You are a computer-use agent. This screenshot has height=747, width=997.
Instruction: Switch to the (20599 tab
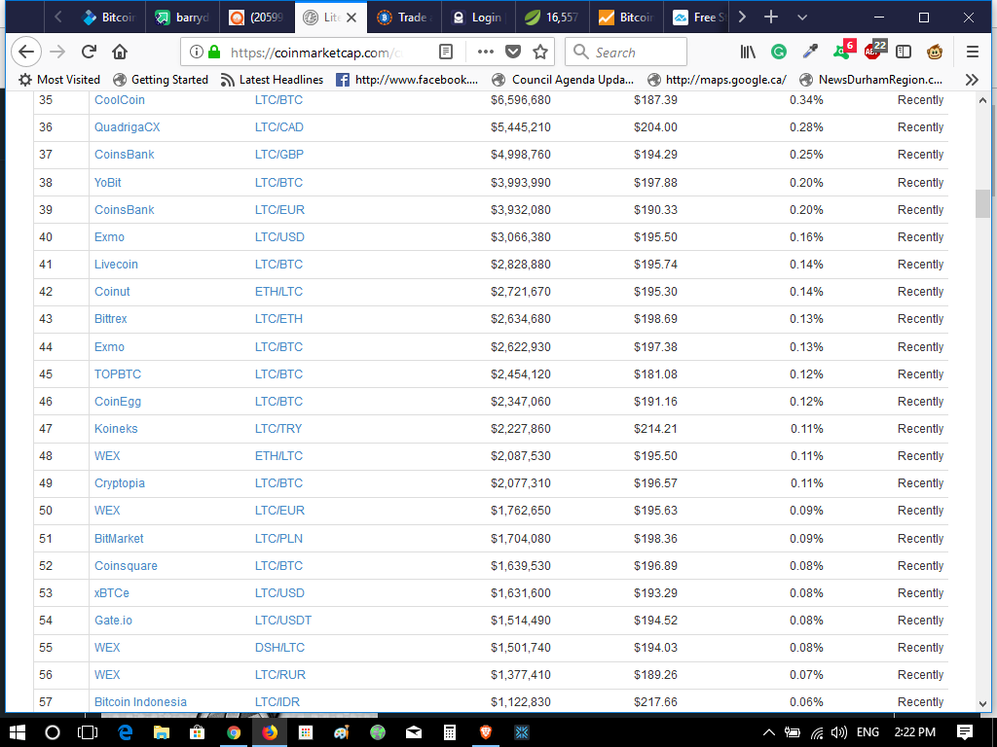coord(257,18)
